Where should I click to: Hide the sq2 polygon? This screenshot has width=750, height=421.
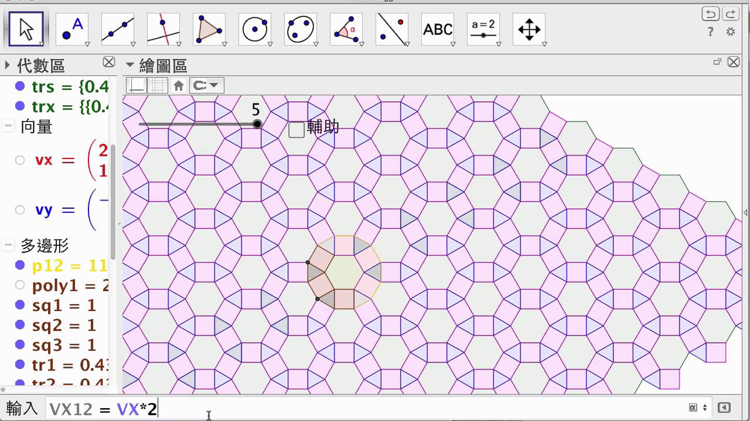20,325
